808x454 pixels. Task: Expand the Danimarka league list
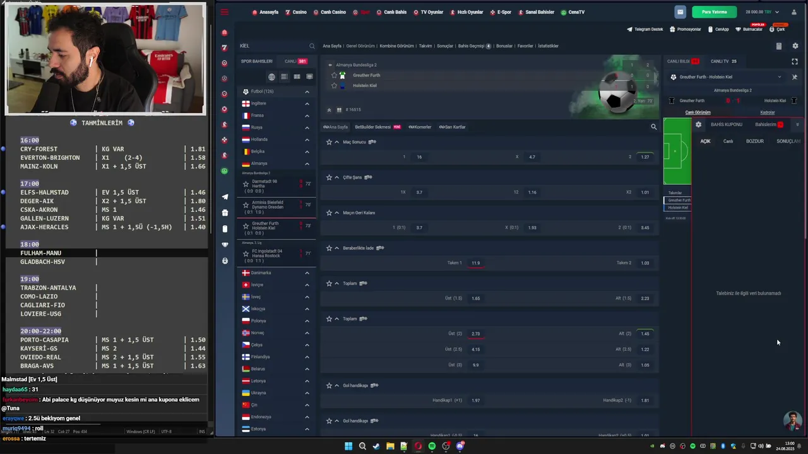(x=307, y=273)
